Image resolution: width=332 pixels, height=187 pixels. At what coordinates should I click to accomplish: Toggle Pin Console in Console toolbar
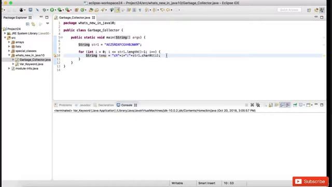click(295, 105)
